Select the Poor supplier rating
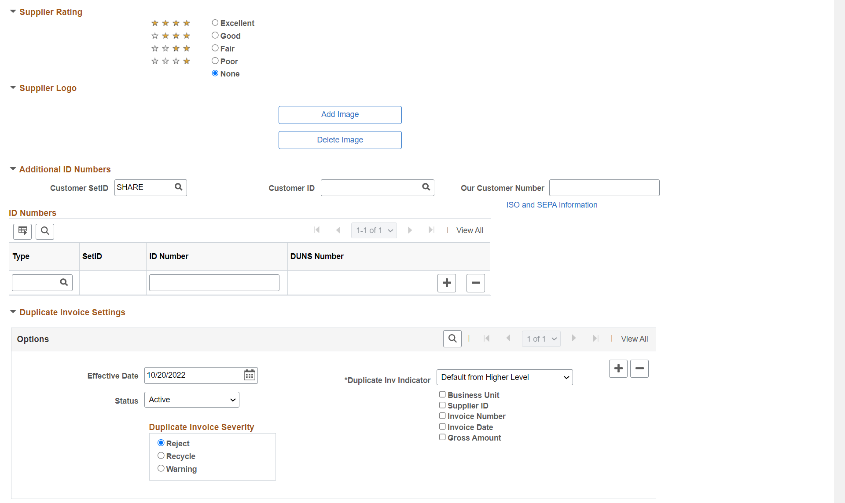Viewport: 845px width, 503px height. tap(215, 61)
